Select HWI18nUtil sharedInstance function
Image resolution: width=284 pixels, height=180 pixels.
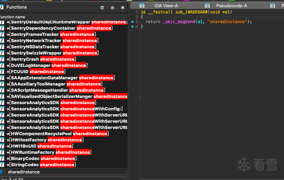pos(64,146)
